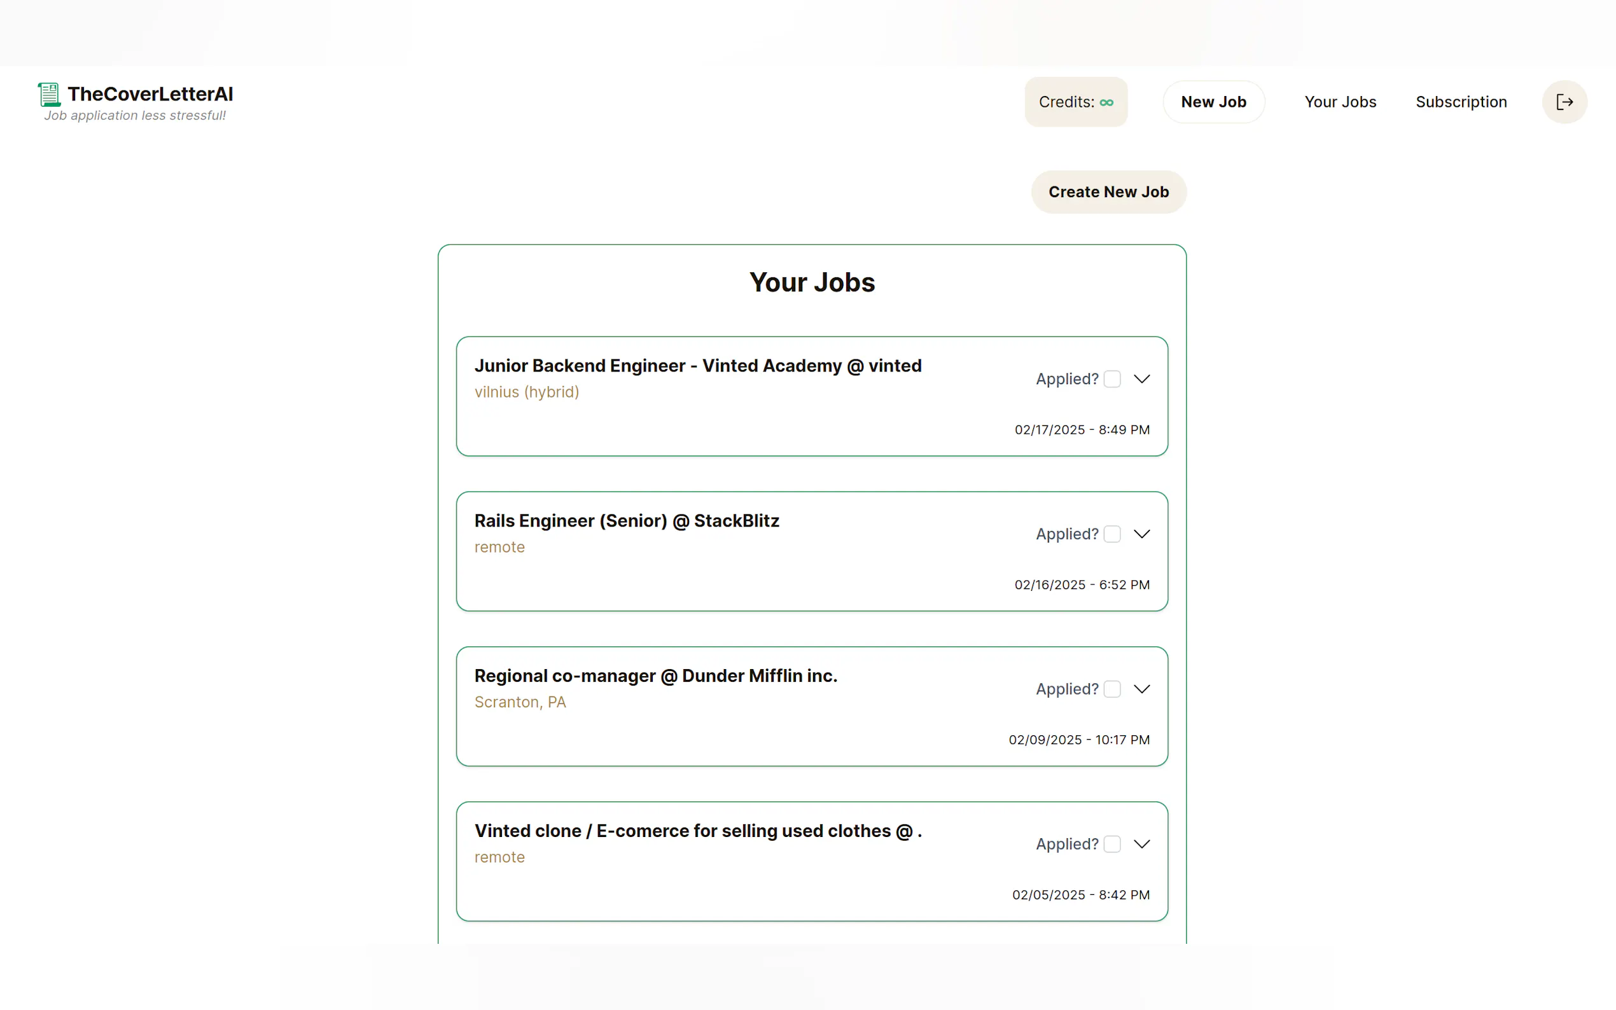Tick Applied box for Vinted clone job
This screenshot has height=1010, width=1616.
[x=1111, y=845]
